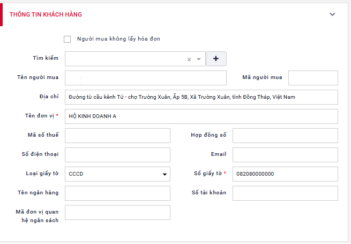Screen dimensions: 351x244
Task: Focus the Hợp đồng số field
Action: [x=285, y=136]
